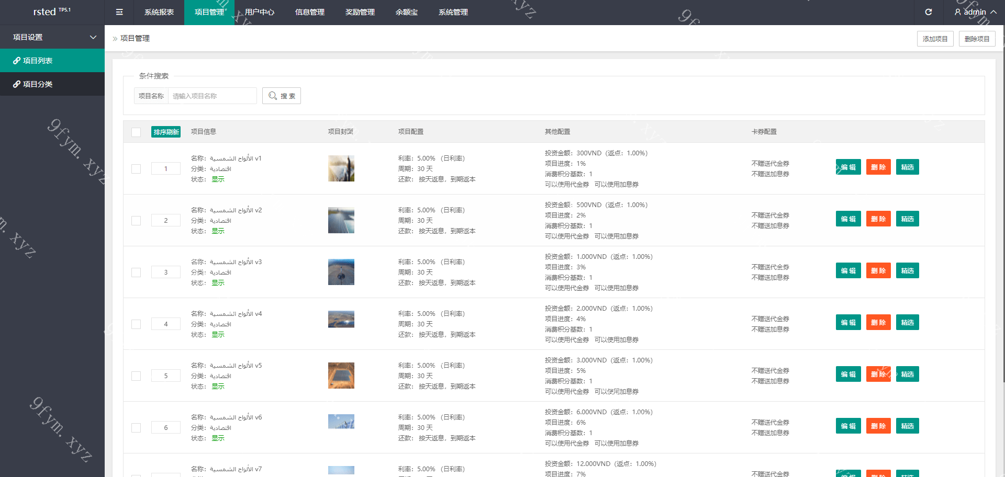Check the checkbox for project v1
This screenshot has height=477, width=1005.
pos(136,169)
